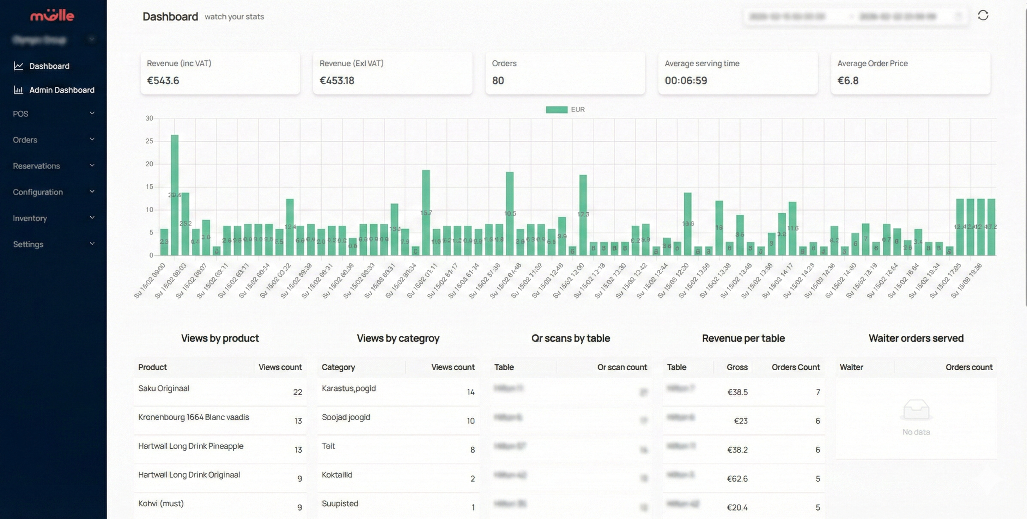The width and height of the screenshot is (1027, 519).
Task: Click the Admin Dashboard bar-chart icon
Action: click(x=18, y=90)
